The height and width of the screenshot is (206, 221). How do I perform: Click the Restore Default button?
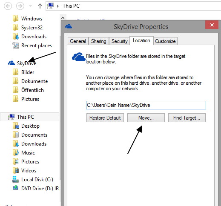click(105, 118)
